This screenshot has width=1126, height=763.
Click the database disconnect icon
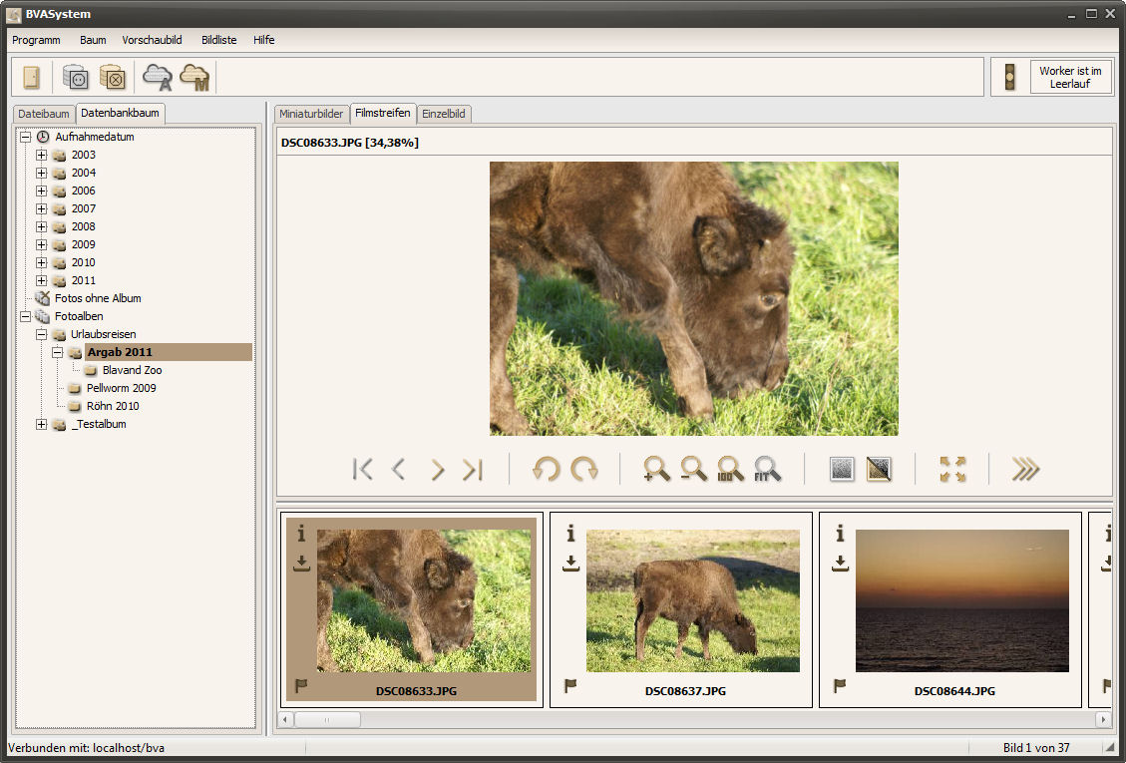[112, 77]
